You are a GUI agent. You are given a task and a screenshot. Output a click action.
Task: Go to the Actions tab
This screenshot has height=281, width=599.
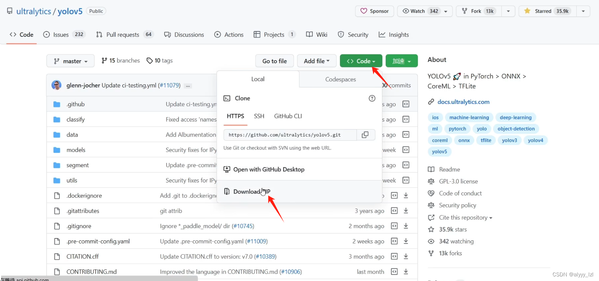[x=229, y=35]
